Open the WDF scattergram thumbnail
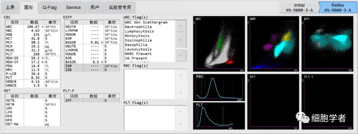Screen dimensions: 358x134 pos(219,44)
